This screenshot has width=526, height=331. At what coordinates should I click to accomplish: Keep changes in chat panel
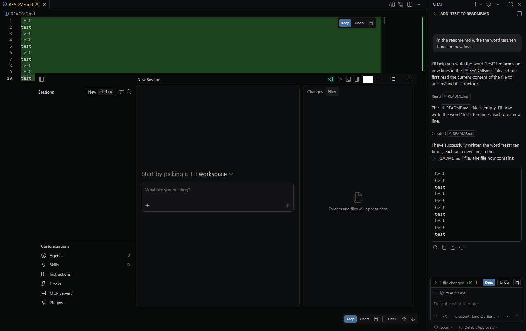[489, 282]
